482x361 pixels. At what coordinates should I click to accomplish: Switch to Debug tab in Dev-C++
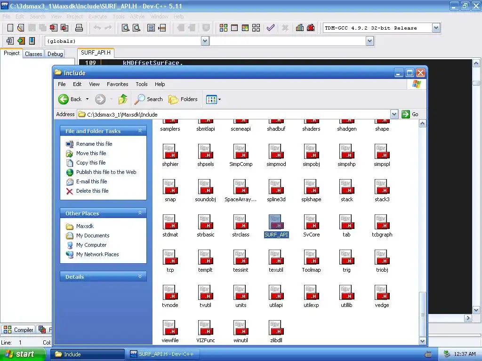coord(55,54)
